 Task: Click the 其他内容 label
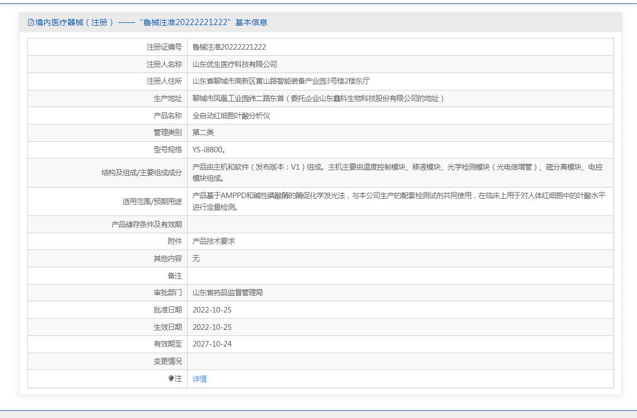(x=168, y=258)
